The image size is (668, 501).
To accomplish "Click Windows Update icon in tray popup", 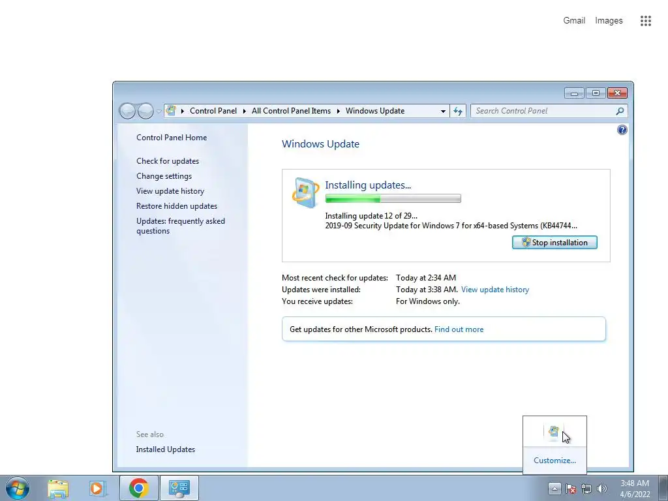I will click(553, 432).
